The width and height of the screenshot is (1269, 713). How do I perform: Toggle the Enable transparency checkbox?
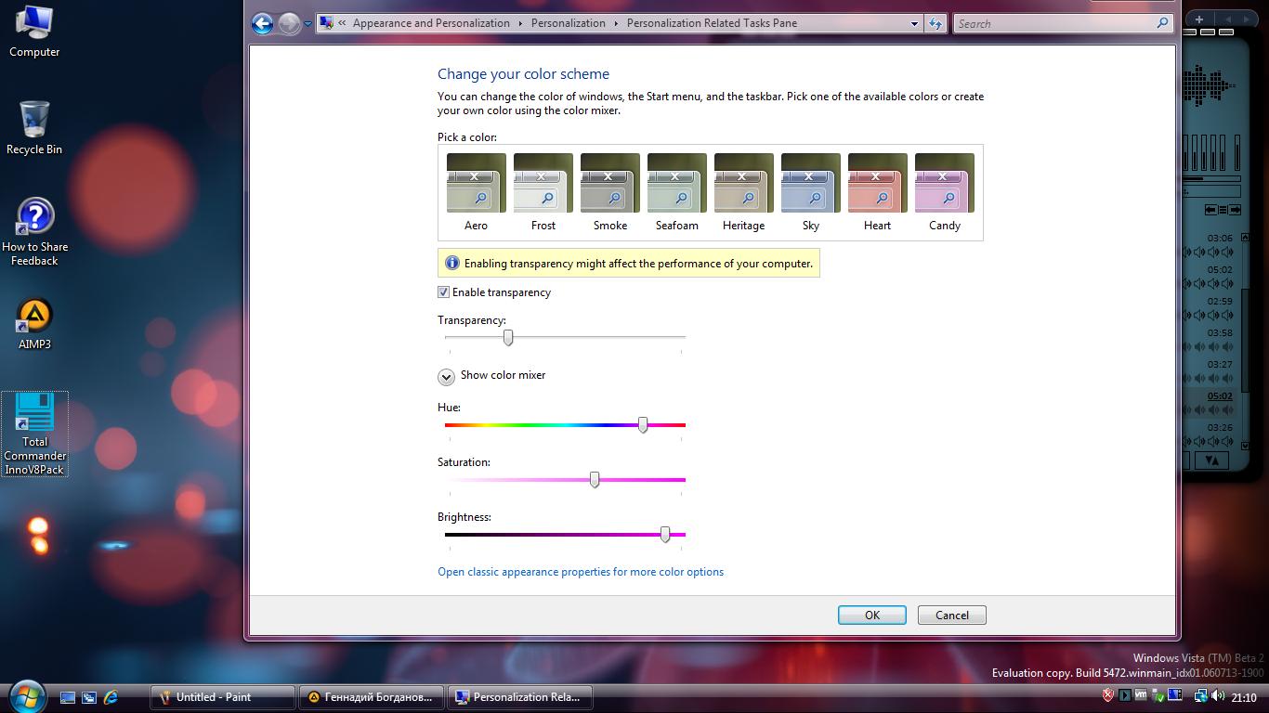444,292
